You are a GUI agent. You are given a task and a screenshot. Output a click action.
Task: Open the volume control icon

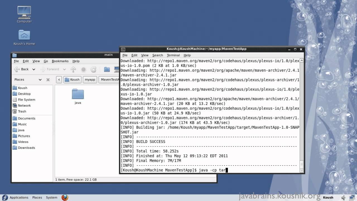(x=344, y=198)
